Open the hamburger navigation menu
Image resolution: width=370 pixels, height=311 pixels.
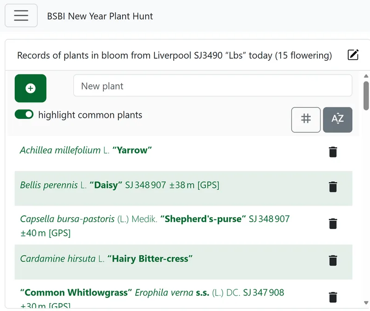click(21, 16)
